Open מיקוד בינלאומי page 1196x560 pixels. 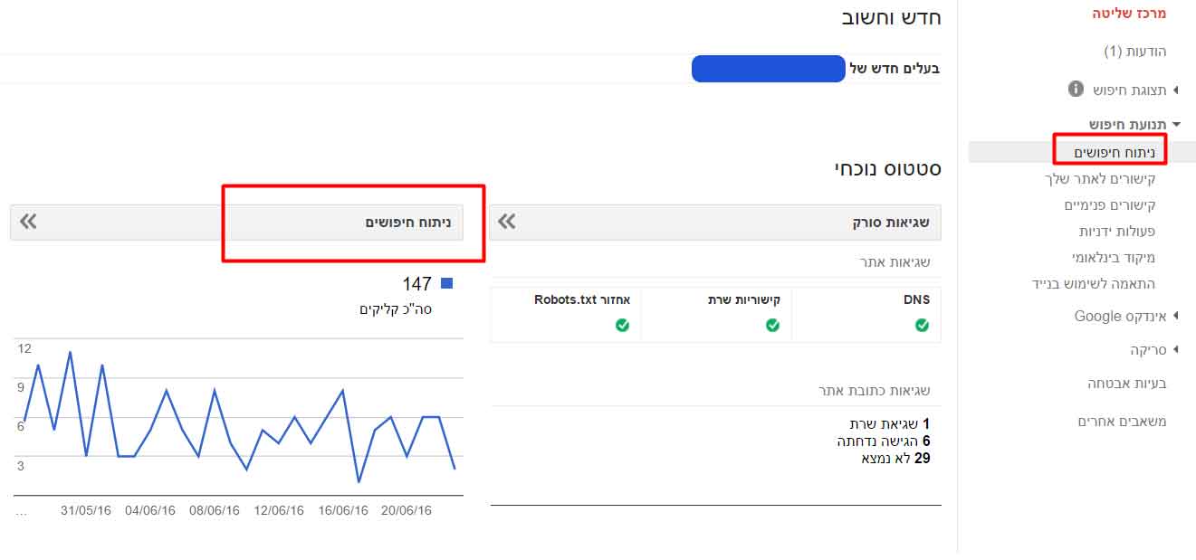click(x=1113, y=258)
